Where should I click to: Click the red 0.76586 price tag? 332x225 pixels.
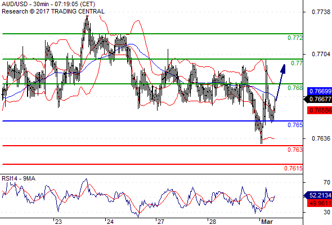(x=320, y=110)
